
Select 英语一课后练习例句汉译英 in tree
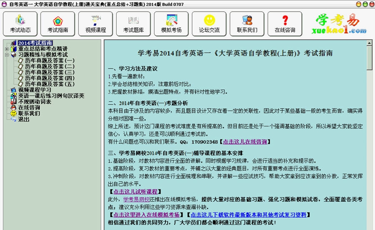[x=51, y=96]
